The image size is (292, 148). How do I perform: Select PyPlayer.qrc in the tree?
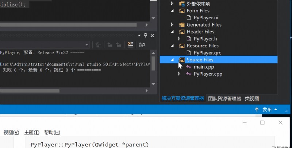[207, 53]
